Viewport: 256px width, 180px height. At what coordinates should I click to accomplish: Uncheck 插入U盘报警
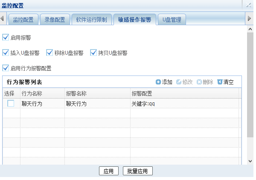(x=6, y=53)
